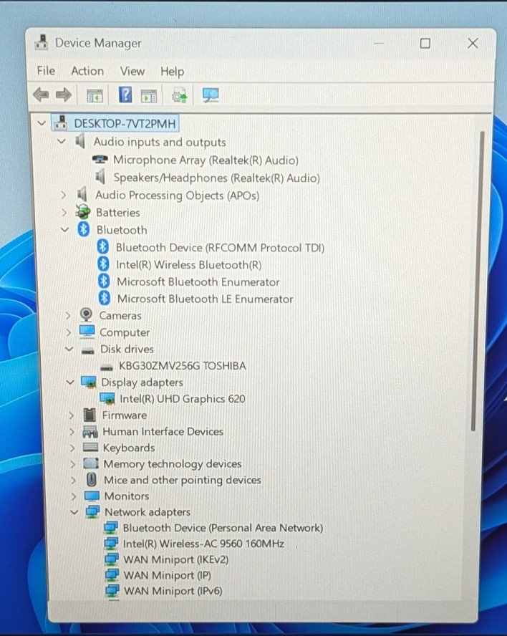Click the Forward arrow toolbar icon
507x636 pixels.
click(x=63, y=95)
